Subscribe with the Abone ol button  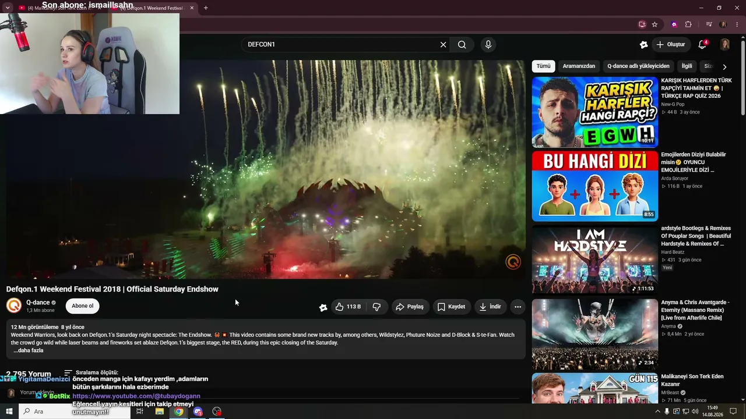82,306
